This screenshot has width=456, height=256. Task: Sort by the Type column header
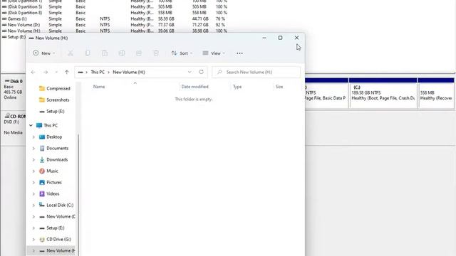(x=237, y=87)
